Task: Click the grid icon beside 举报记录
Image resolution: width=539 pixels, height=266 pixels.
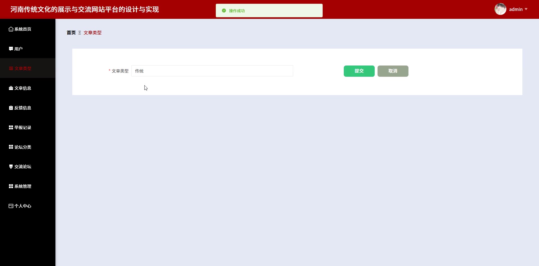Action: point(11,127)
